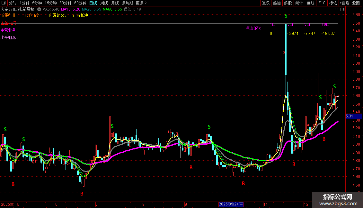Select the 30分钟 period tab

coord(66,3)
